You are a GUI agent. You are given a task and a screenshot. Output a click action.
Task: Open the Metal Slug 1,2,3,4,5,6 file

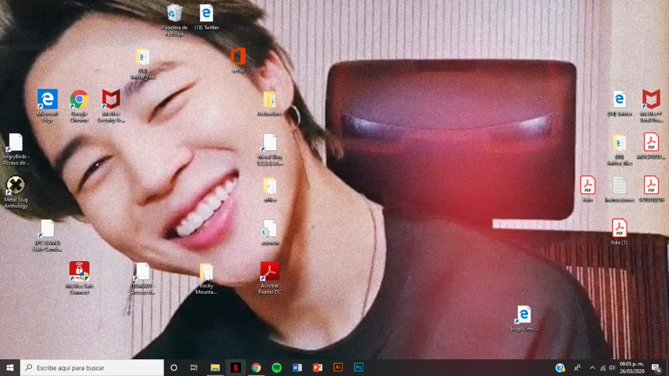(270, 143)
